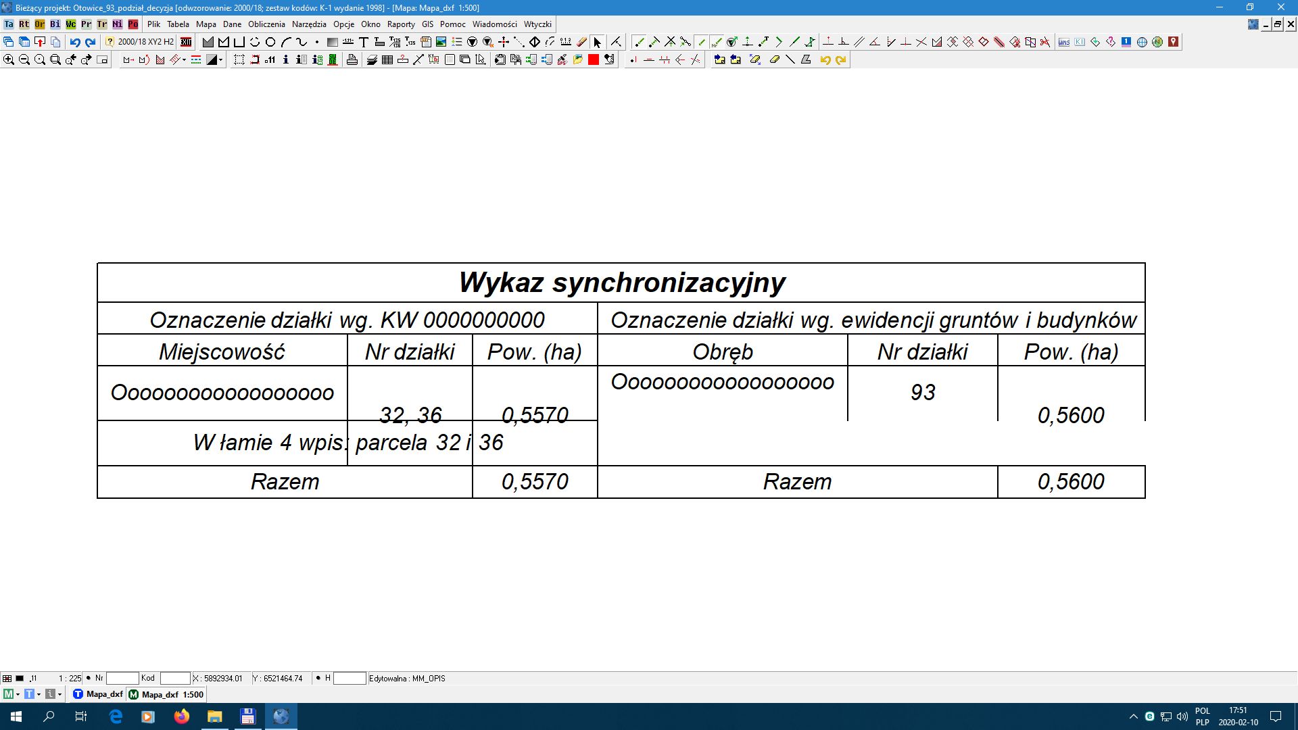Open the Wtyczki menu
Image resolution: width=1298 pixels, height=730 pixels.
pos(537,24)
